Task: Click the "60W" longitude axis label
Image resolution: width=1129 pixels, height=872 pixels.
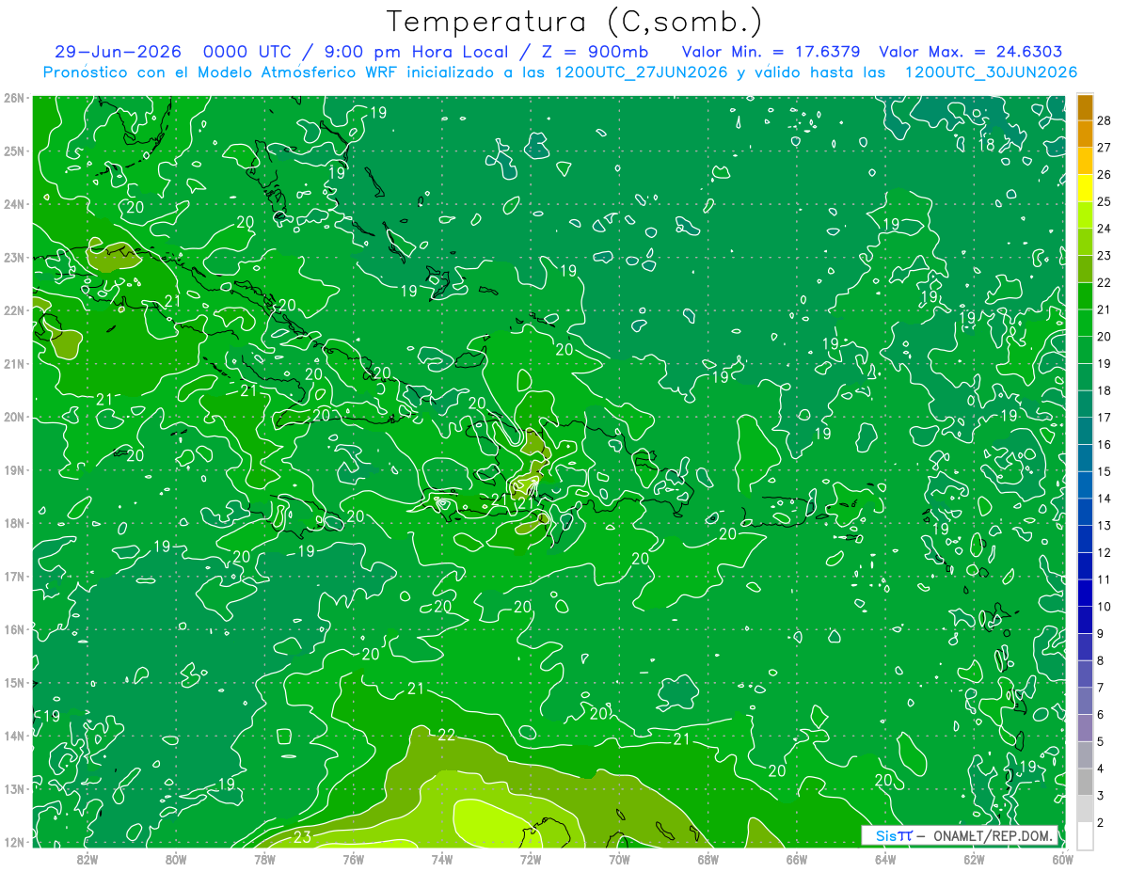Action: click(x=1062, y=859)
